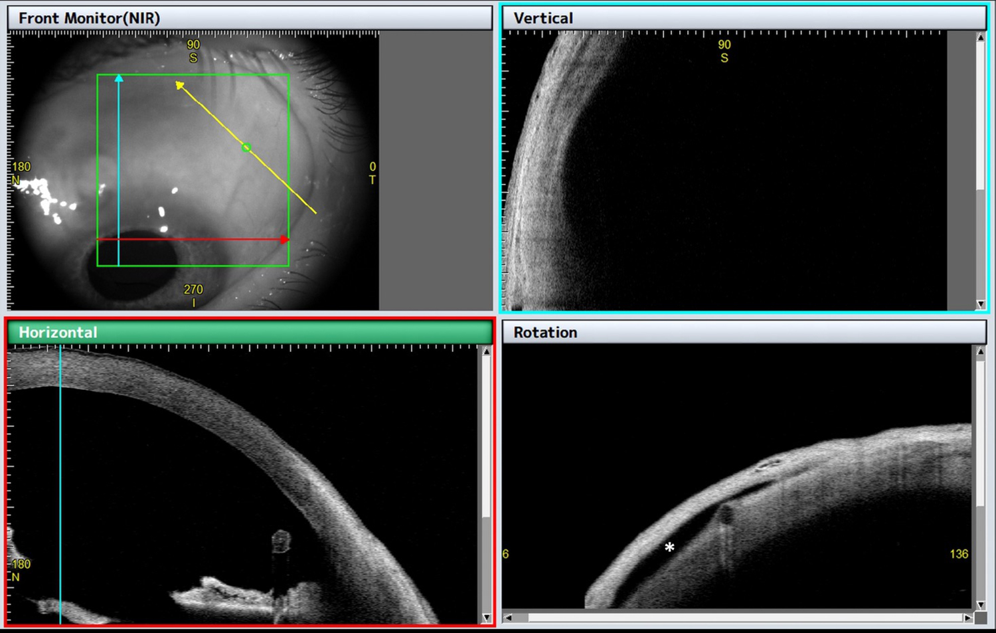The image size is (996, 633).
Task: Click the Vertical panel scroll up arrow
Action: click(980, 38)
